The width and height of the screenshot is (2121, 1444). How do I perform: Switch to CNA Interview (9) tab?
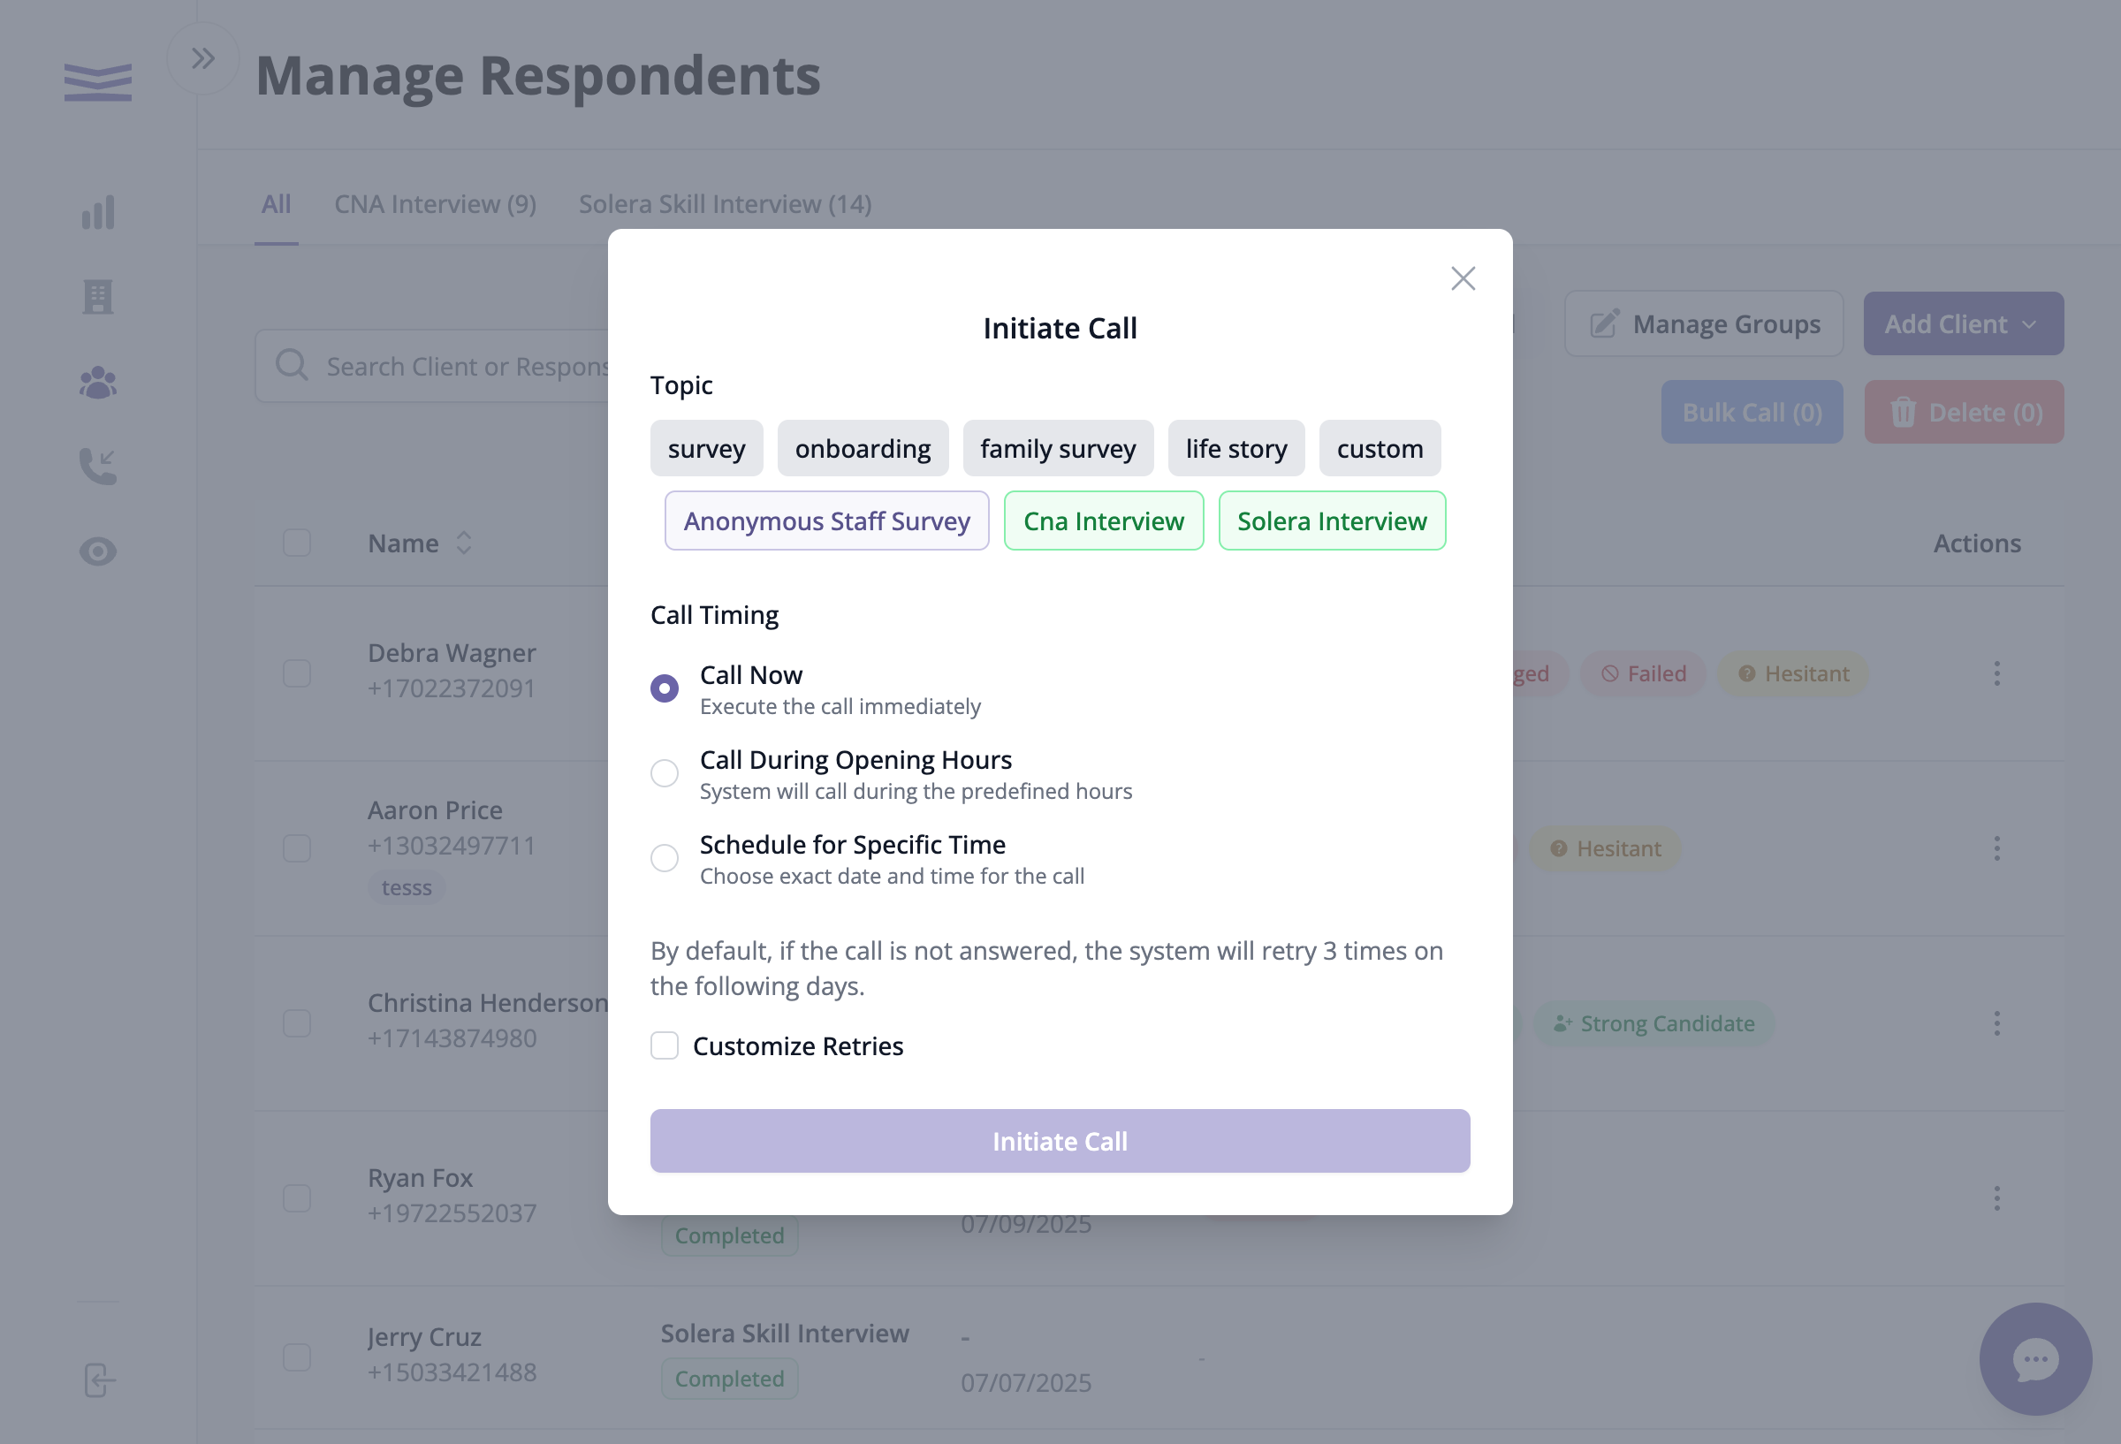pos(435,203)
